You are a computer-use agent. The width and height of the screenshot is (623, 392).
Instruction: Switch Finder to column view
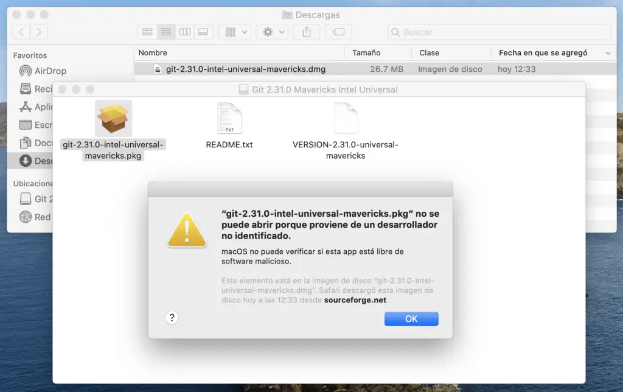(x=185, y=32)
